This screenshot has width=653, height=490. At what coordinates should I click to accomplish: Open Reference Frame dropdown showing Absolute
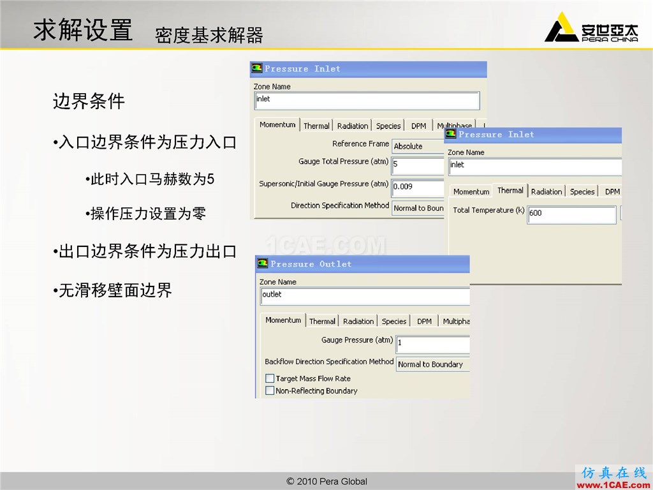(418, 146)
